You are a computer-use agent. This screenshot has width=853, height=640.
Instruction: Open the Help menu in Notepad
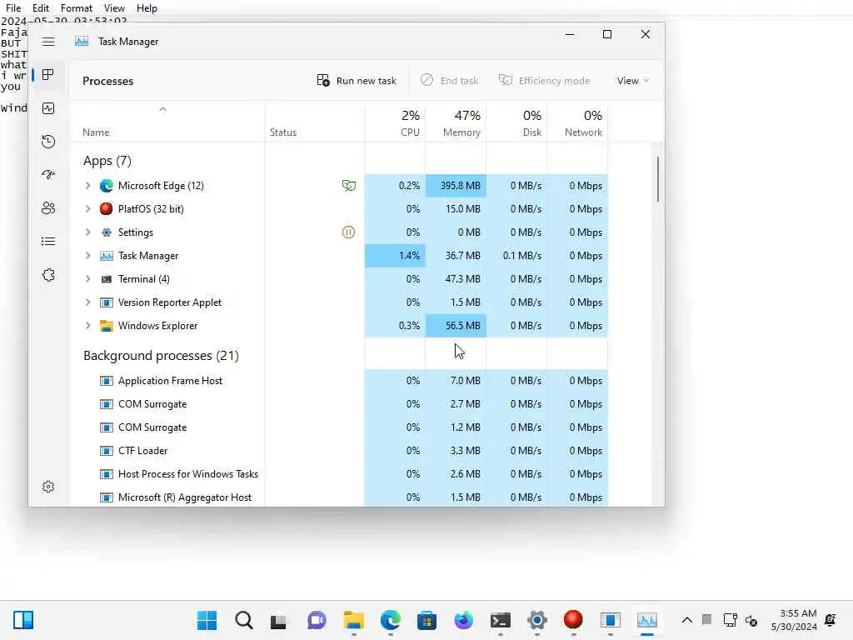(147, 8)
